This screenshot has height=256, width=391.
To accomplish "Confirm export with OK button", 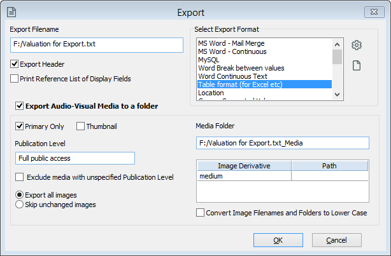I will (x=278, y=240).
